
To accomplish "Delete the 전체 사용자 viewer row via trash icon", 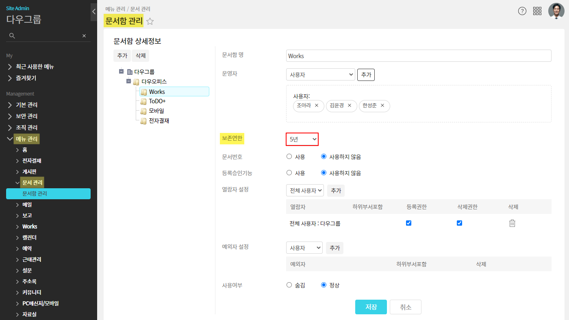I will (512, 223).
